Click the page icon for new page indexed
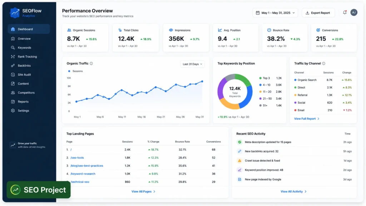 point(239,180)
